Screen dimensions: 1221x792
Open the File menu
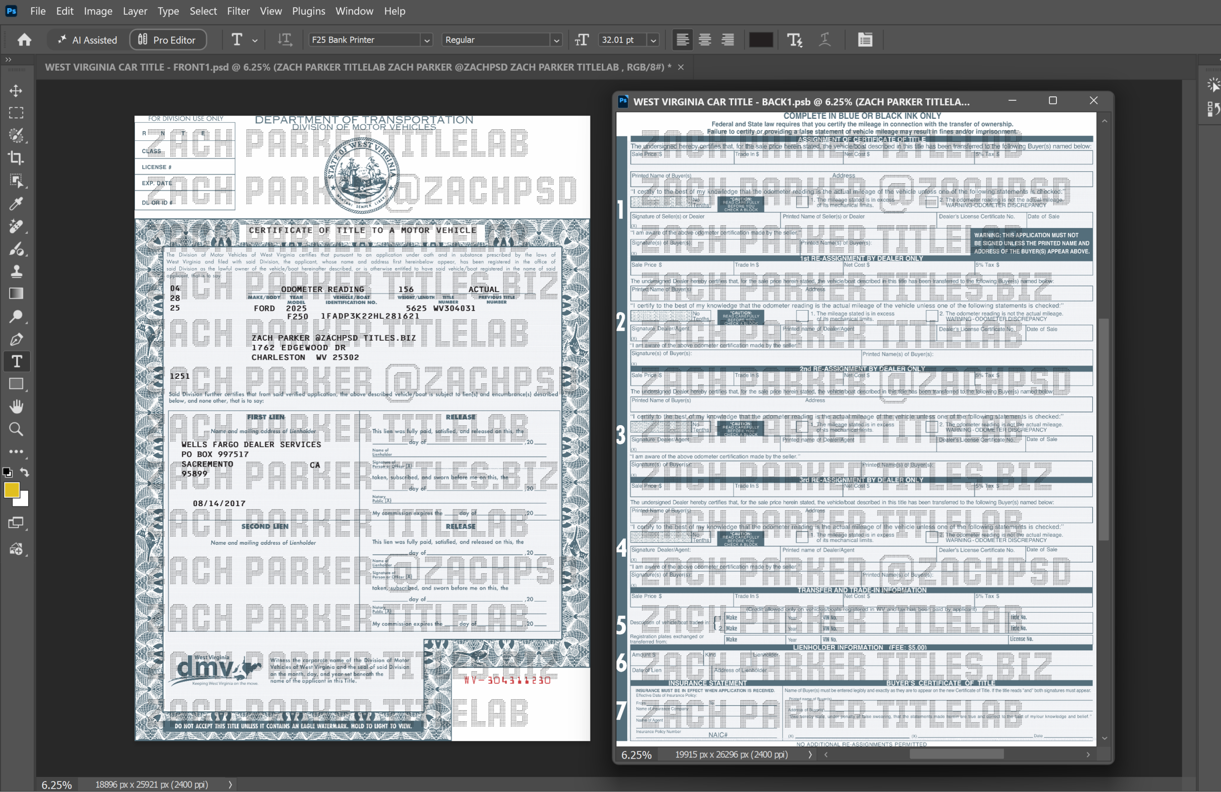(x=38, y=11)
